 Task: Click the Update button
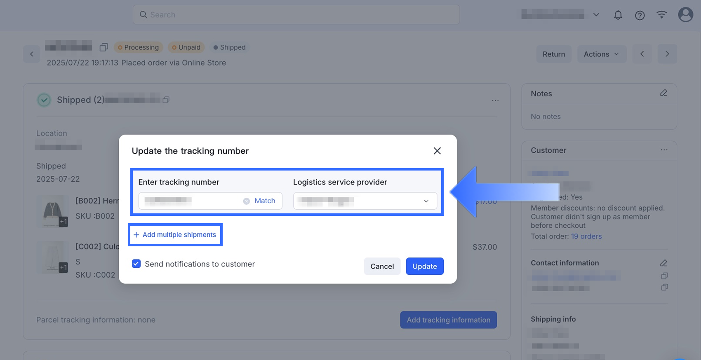click(x=424, y=266)
